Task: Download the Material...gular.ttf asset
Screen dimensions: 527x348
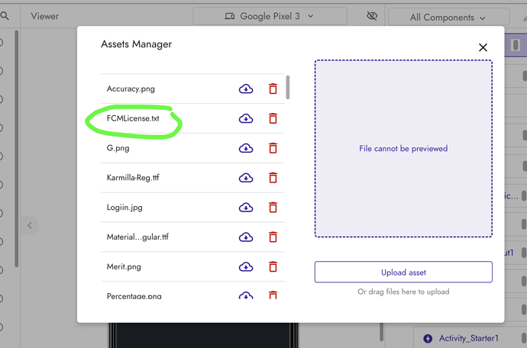Action: [246, 237]
